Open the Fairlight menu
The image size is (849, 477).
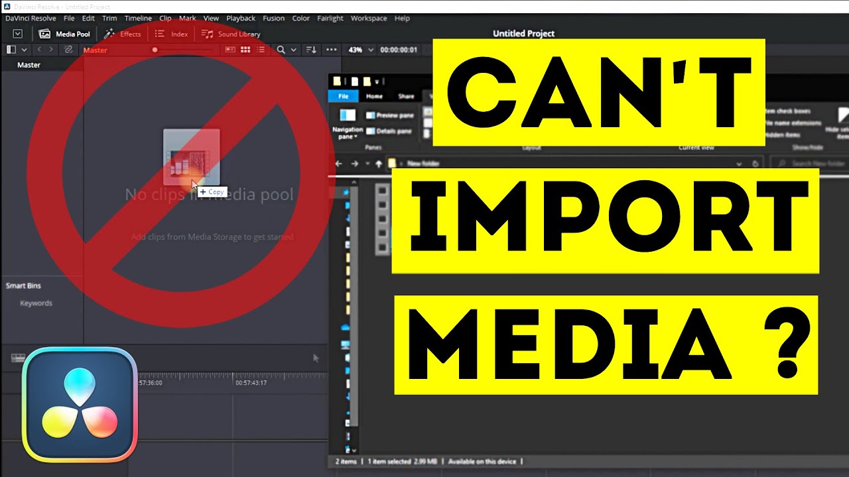pos(330,19)
